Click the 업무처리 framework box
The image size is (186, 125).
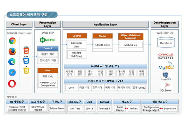[x=97, y=88]
